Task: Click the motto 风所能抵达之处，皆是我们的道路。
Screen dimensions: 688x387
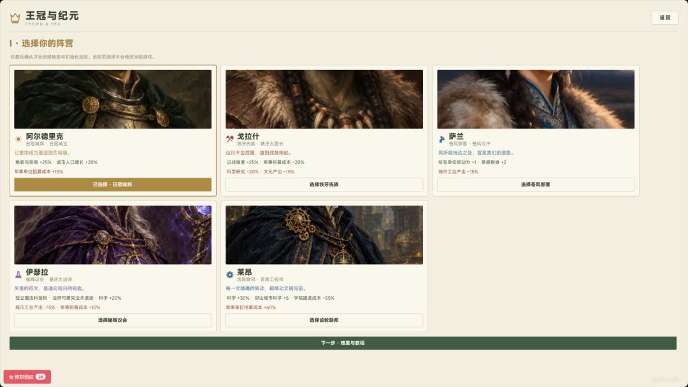Action: [x=476, y=153]
